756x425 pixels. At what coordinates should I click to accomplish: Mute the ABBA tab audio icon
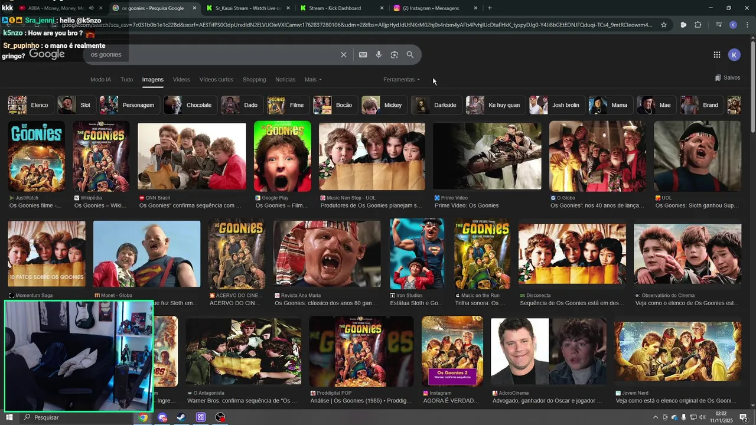(90, 8)
